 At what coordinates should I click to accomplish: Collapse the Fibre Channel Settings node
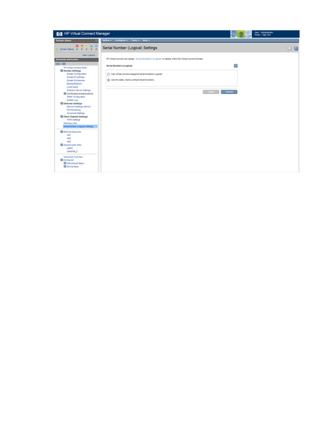(62, 117)
